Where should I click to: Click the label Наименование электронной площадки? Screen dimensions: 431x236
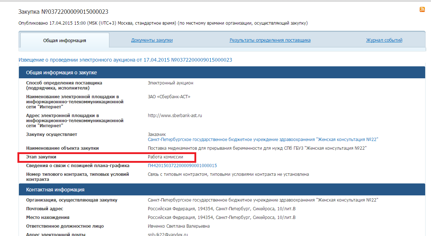pos(75,102)
